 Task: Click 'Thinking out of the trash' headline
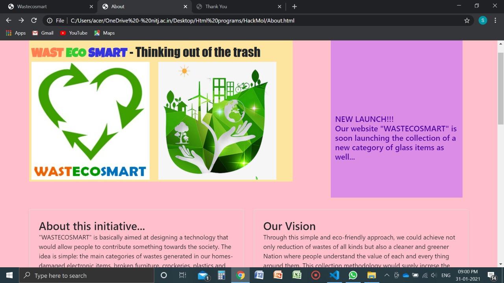(198, 52)
